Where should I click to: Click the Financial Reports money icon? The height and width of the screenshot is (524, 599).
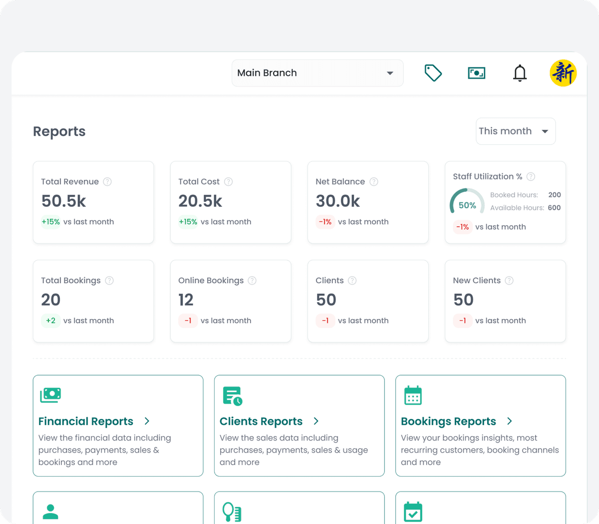pos(50,395)
